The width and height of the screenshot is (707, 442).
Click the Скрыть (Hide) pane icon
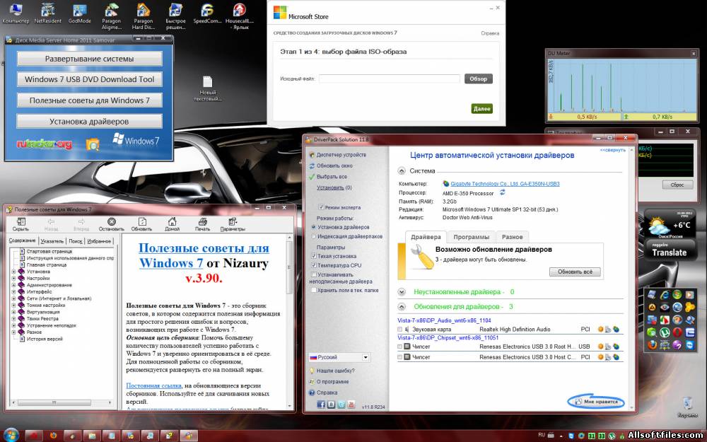coord(21,223)
